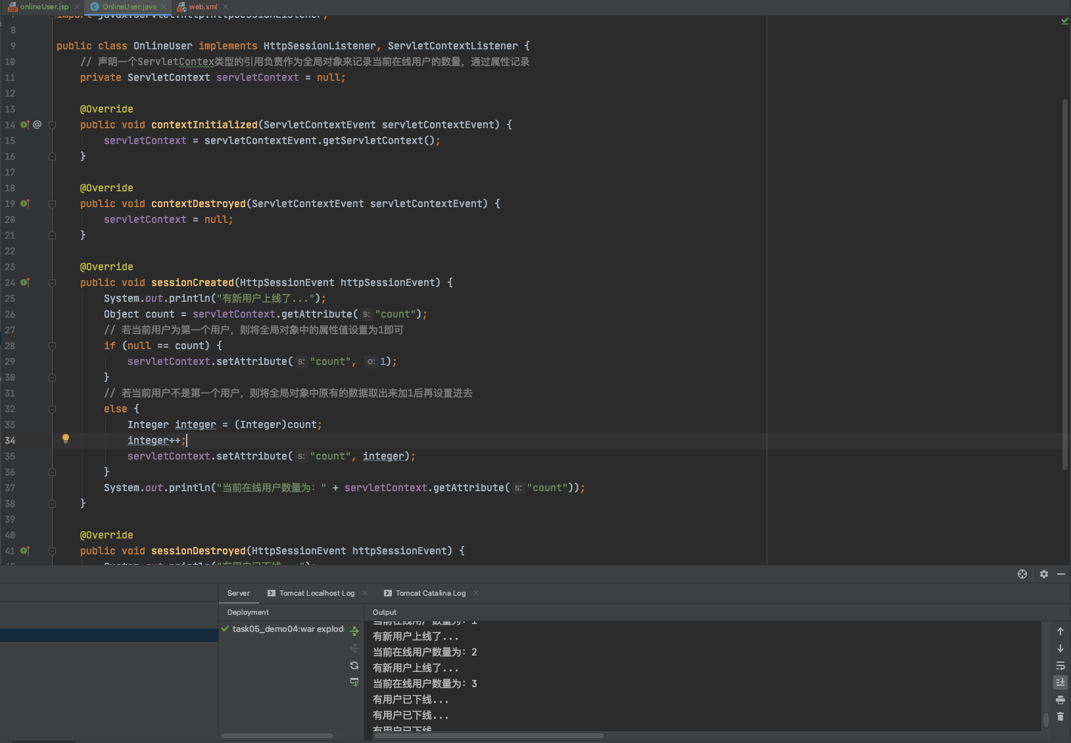
Task: Click the override gutter icon beside contextInitialized
Action: (24, 124)
